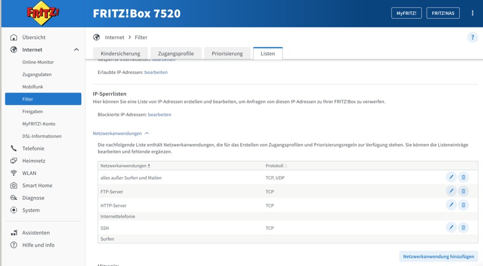Viewport: 483px width, 266px height.
Task: Edit the HTTP-Server entry with pencil icon
Action: 451,205
